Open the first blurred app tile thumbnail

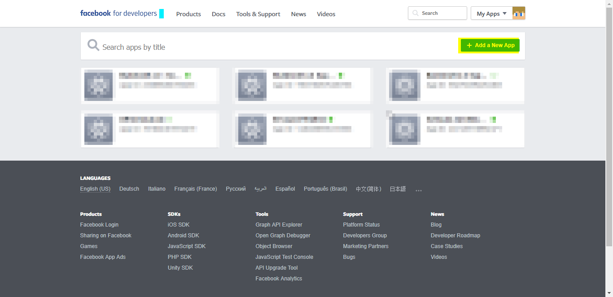(x=98, y=85)
